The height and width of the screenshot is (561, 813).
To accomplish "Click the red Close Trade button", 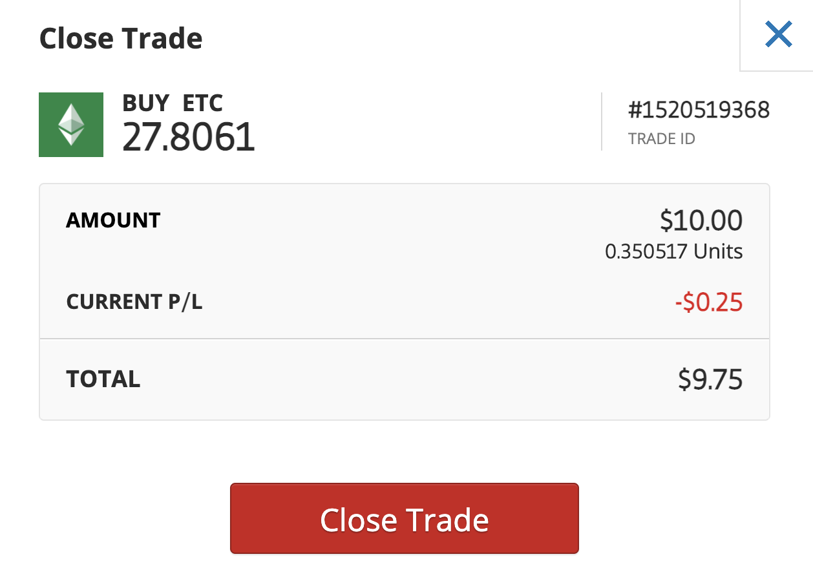I will coord(405,519).
